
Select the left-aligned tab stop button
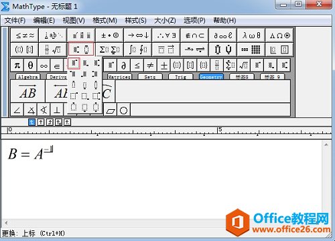pos(32,122)
